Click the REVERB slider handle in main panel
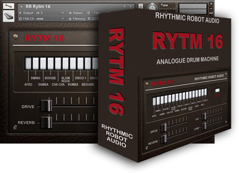Image resolution: width=239 pixels, height=173 pixels. coord(46,122)
